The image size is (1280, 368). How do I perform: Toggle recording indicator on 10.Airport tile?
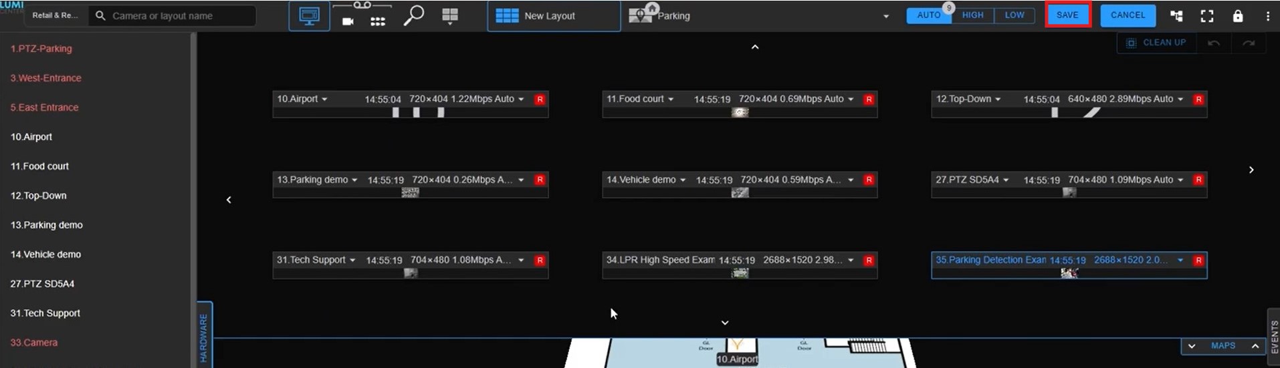(x=540, y=100)
